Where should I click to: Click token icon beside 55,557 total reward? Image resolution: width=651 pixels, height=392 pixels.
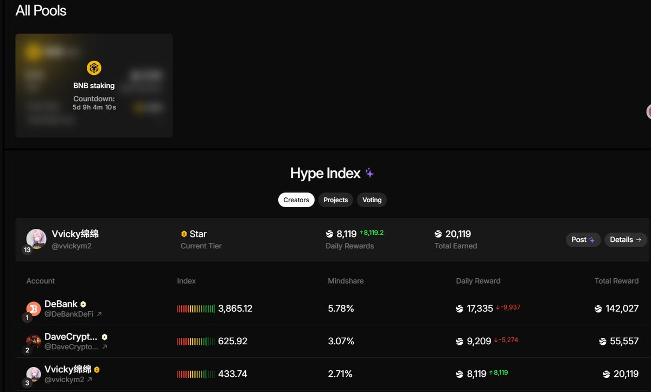(603, 342)
